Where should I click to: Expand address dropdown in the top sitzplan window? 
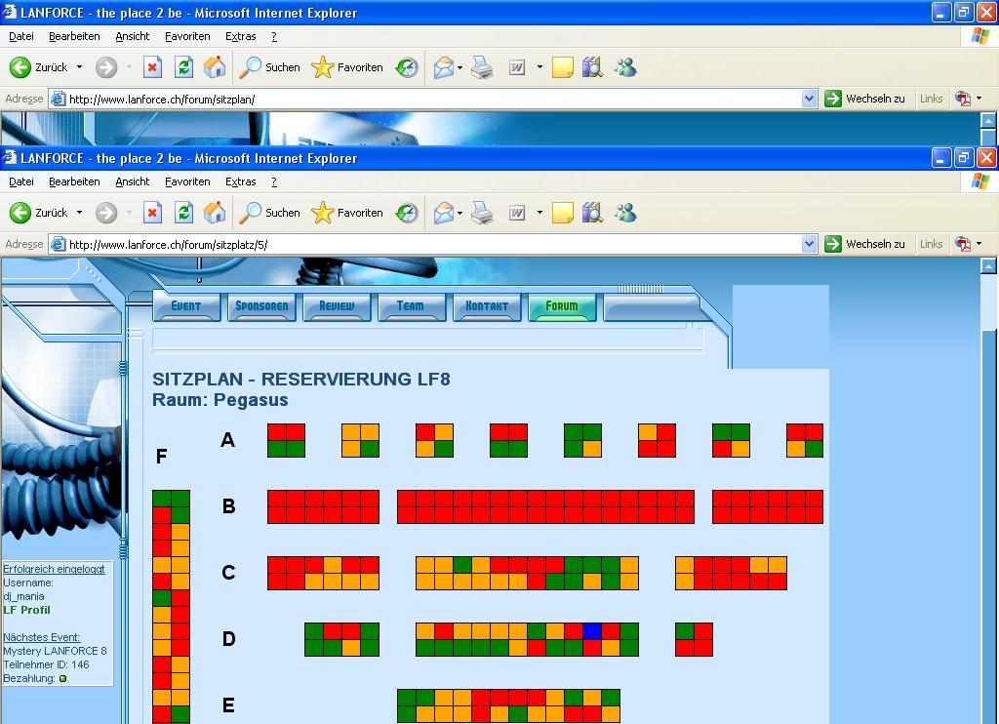pyautogui.click(x=809, y=99)
